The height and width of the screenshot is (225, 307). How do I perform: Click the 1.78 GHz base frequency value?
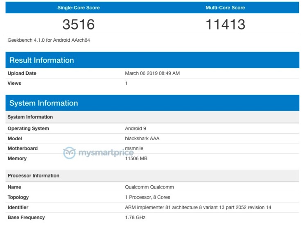pyautogui.click(x=135, y=217)
